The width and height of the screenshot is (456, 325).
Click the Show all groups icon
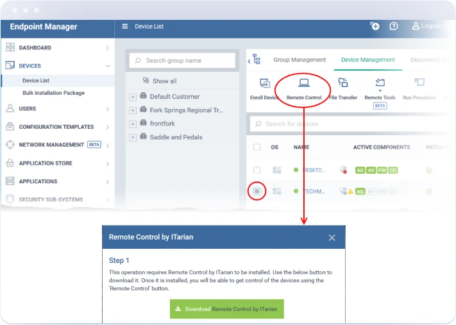(146, 80)
